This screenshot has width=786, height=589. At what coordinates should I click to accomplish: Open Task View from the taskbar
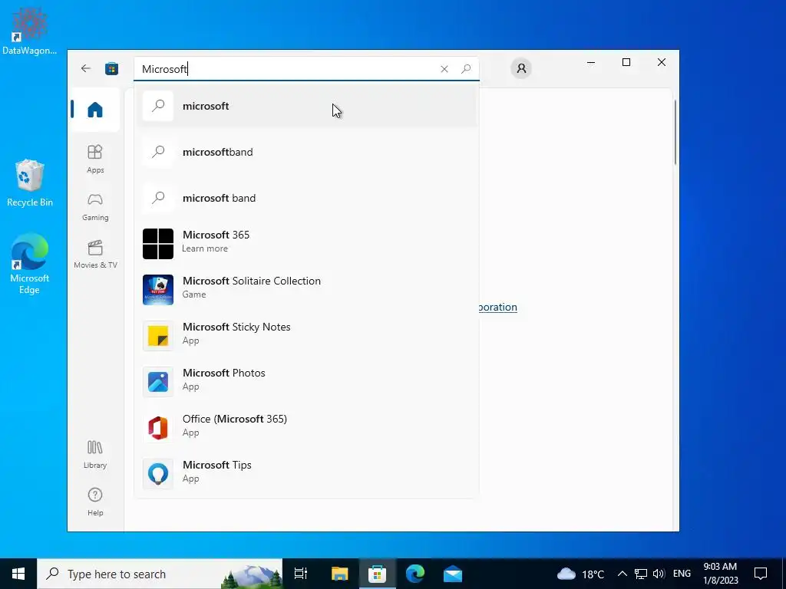(x=301, y=574)
